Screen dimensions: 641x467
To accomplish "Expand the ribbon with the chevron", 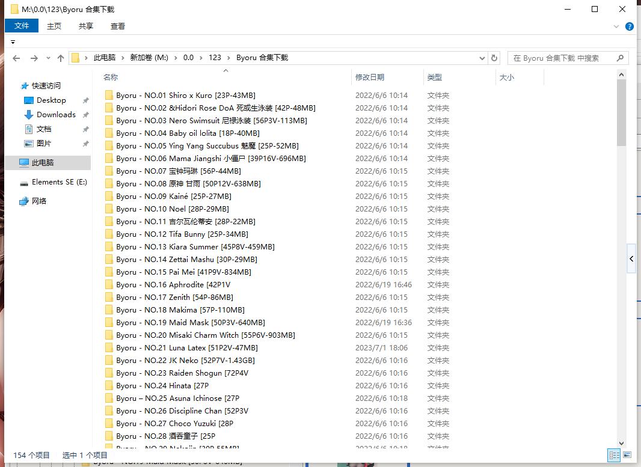I will (616, 26).
